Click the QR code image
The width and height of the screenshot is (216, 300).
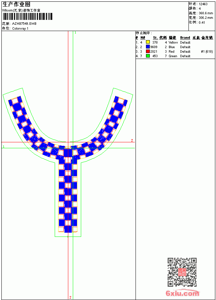pyautogui.click(x=182, y=272)
